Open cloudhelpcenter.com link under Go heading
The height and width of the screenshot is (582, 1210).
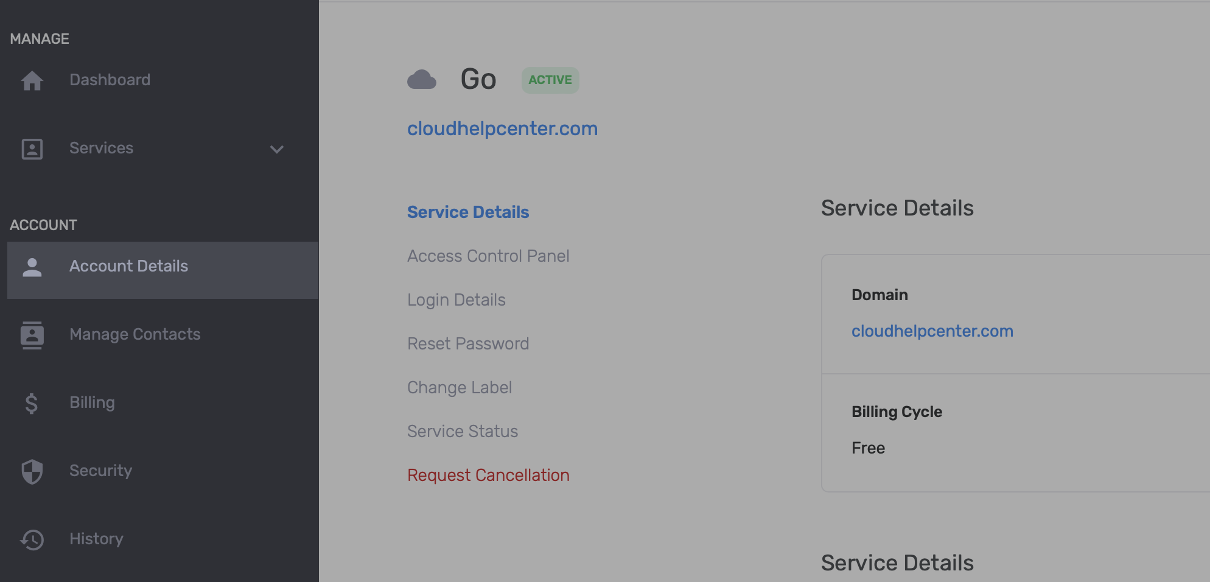click(503, 128)
